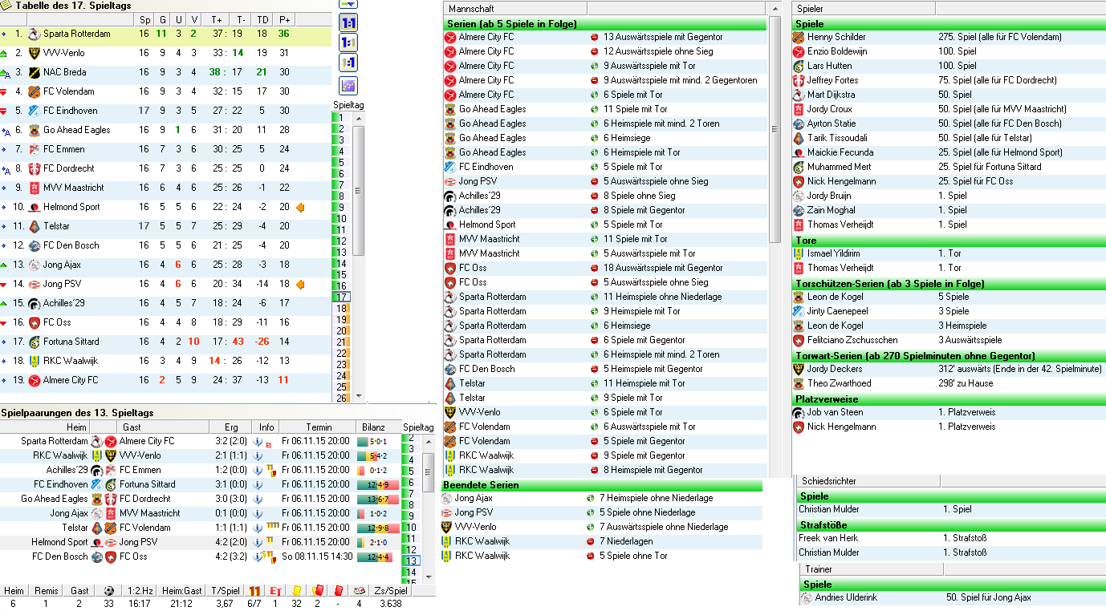Sort the league table by the T+ column
1106x611 pixels.
[x=217, y=19]
